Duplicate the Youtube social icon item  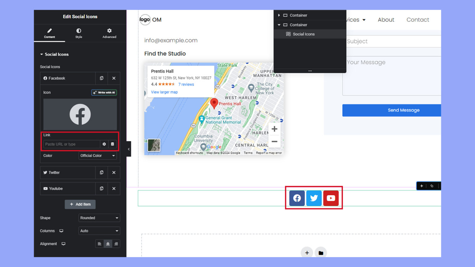click(101, 189)
